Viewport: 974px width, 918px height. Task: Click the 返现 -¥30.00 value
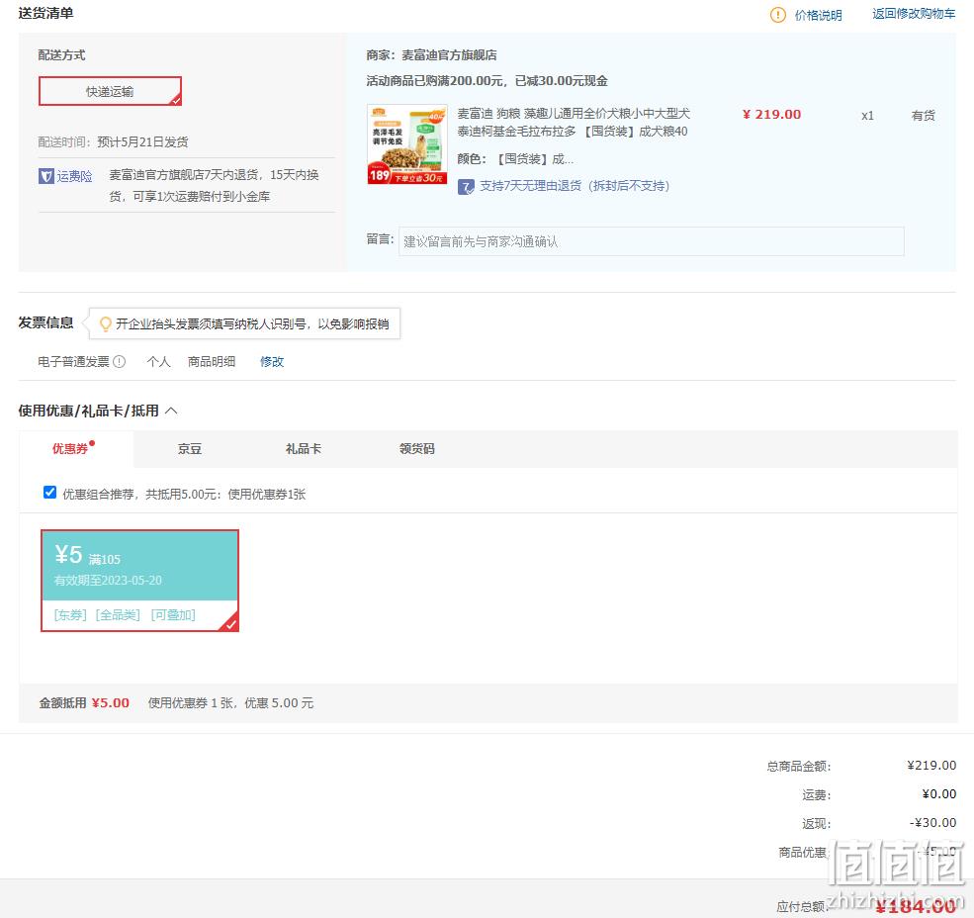pos(932,823)
